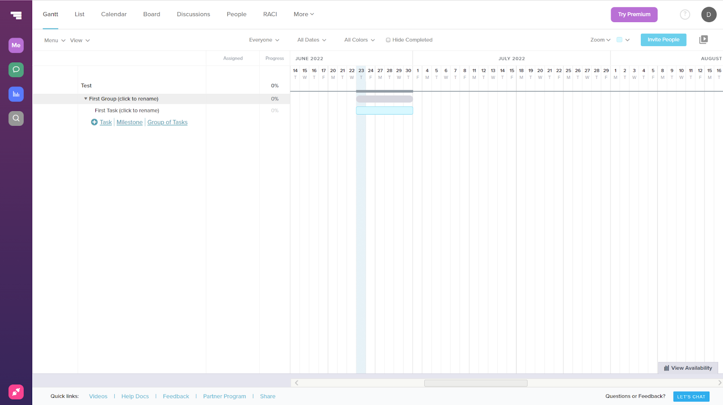Open the Help Docs quick link
The image size is (723, 405).
click(135, 396)
